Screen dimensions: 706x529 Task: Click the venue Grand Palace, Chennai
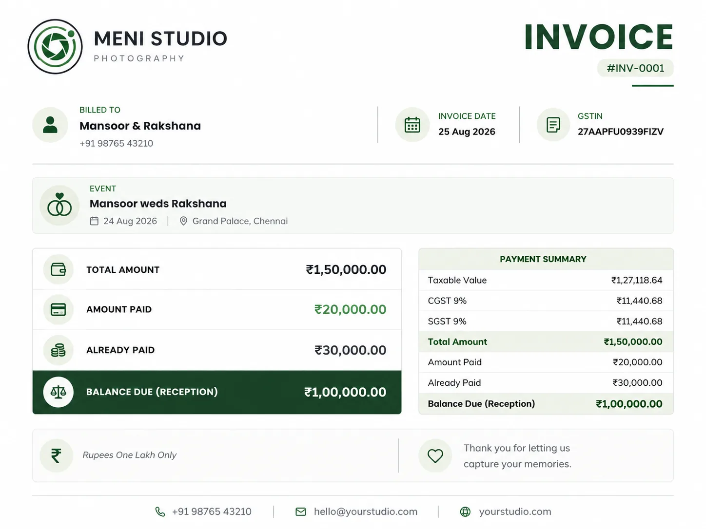[240, 221]
